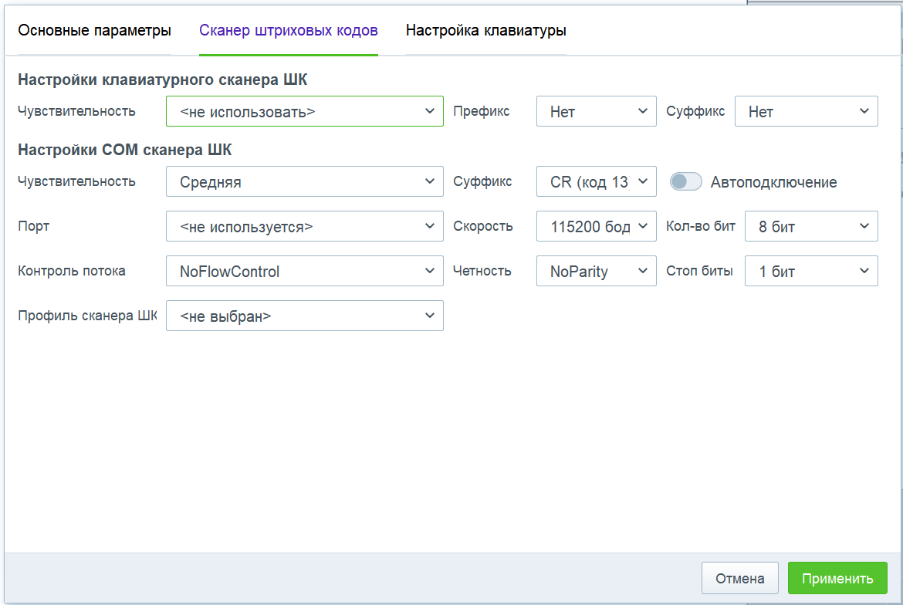Open the Кол-во бит dropdown

click(x=811, y=226)
